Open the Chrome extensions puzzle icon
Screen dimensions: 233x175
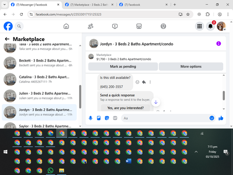[207, 14]
